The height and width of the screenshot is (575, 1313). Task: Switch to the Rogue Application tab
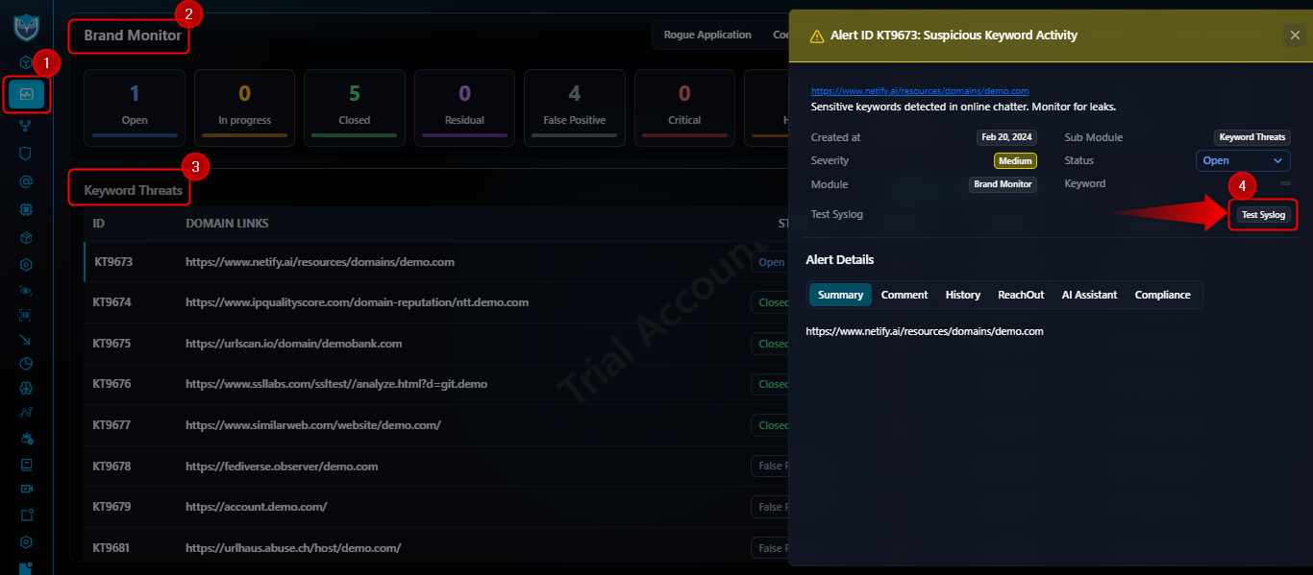coord(707,36)
